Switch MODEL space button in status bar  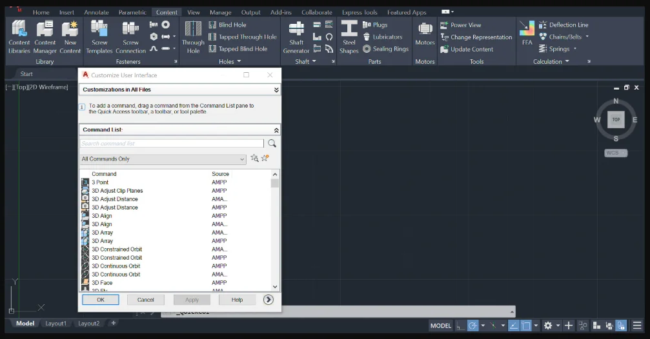coord(441,325)
